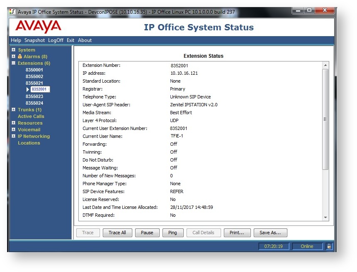Click the Ping button
This screenshot has height=272, width=357.
172,233
